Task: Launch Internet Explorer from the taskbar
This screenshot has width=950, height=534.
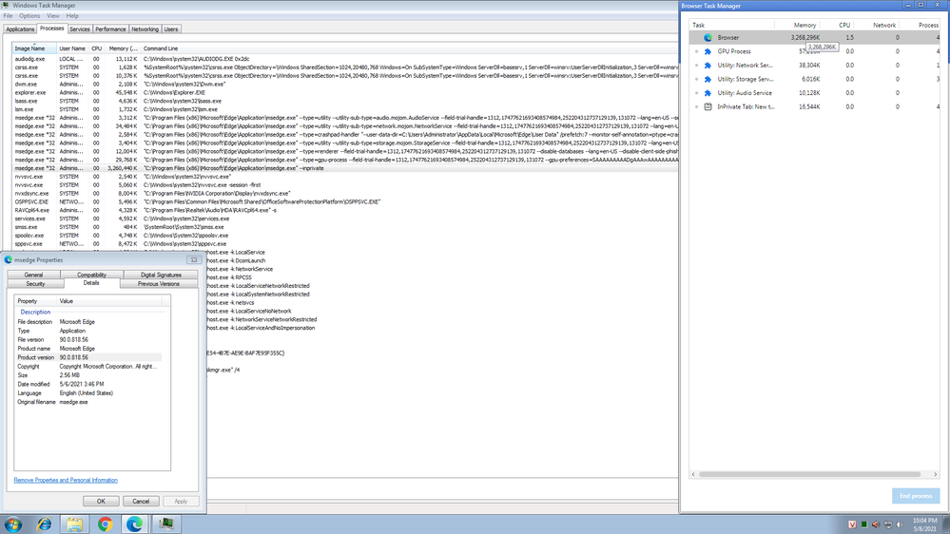Action: point(45,524)
